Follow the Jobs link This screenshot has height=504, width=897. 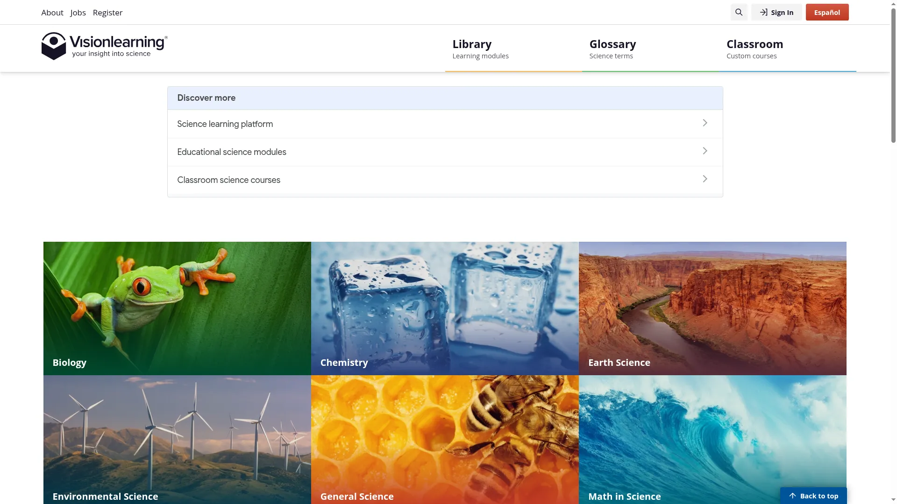78,13
